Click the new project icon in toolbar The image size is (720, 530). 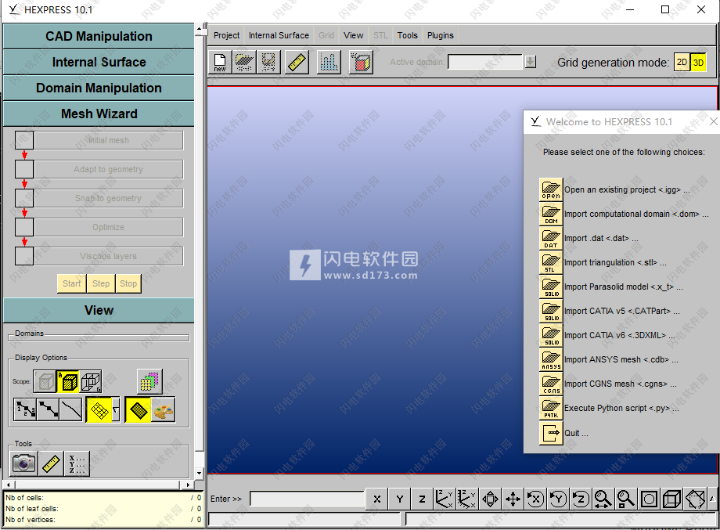pyautogui.click(x=220, y=62)
